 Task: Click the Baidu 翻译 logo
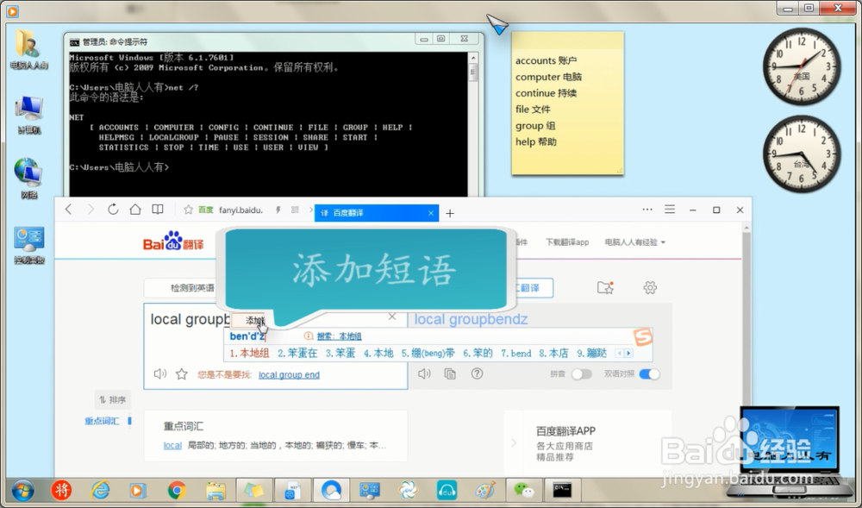tap(173, 241)
